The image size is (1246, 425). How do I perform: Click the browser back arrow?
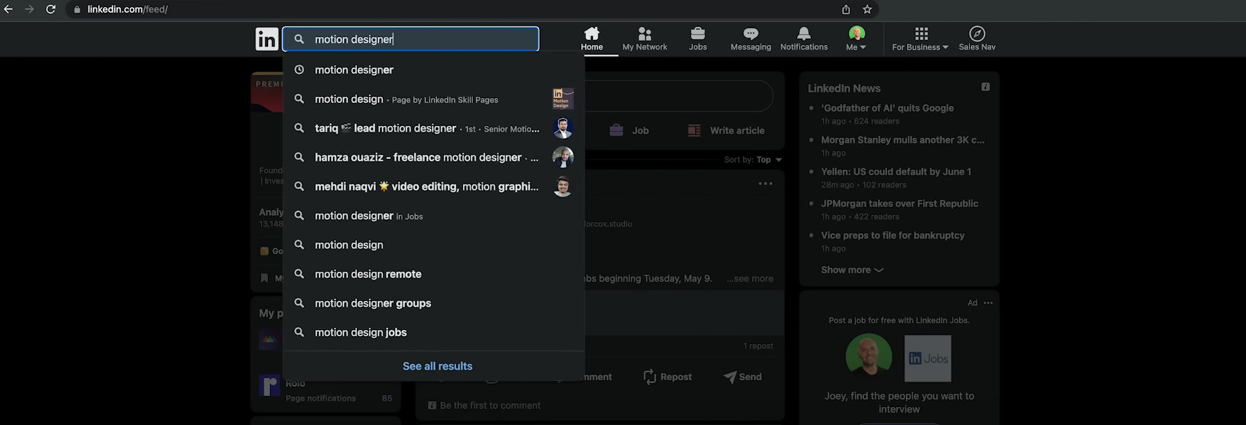[x=8, y=9]
